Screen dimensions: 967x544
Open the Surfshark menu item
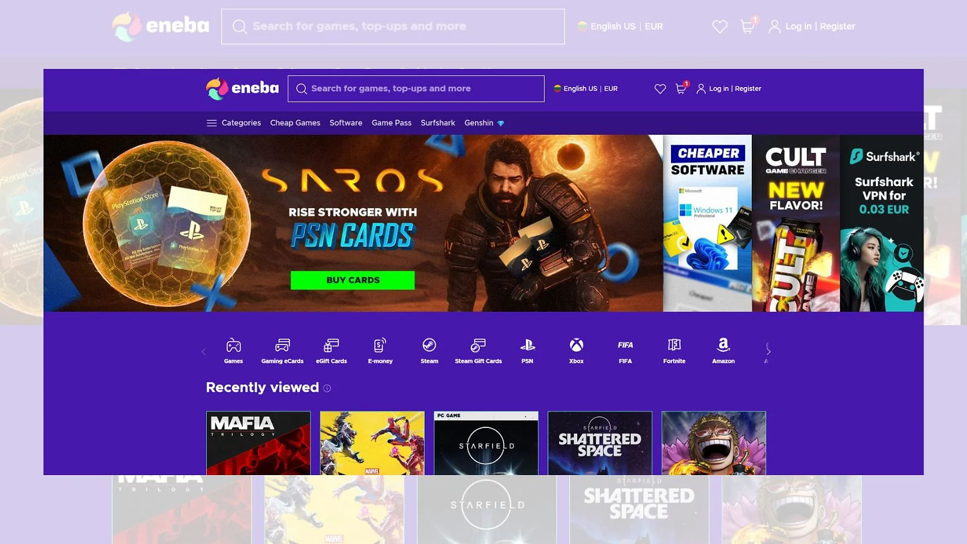(438, 123)
